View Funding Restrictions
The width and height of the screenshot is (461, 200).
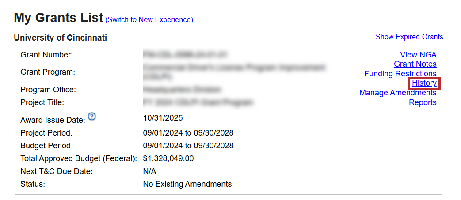click(x=400, y=74)
